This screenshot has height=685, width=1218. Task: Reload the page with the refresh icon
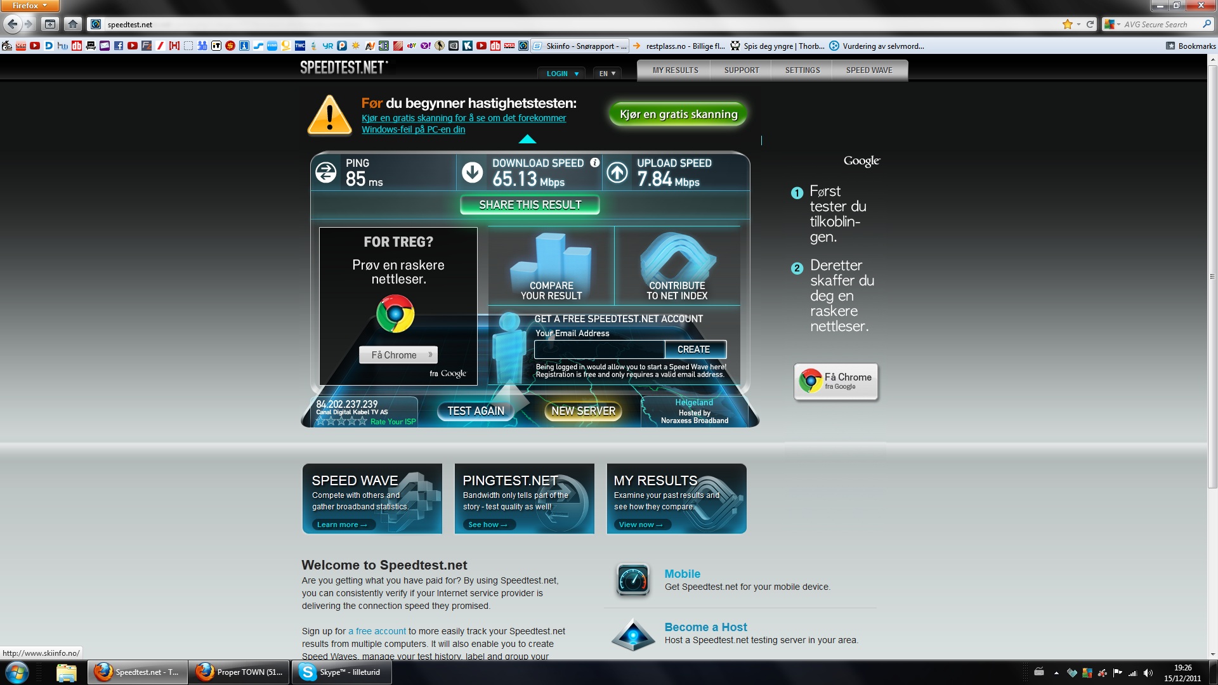tap(1090, 24)
